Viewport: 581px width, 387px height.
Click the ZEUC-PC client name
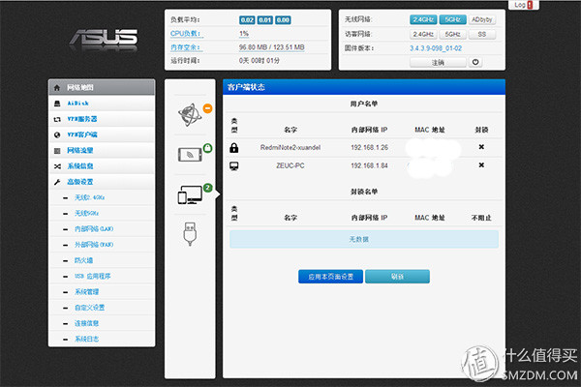point(290,165)
